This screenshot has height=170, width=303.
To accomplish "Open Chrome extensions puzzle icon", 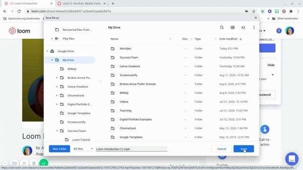I will pyautogui.click(x=291, y=11).
